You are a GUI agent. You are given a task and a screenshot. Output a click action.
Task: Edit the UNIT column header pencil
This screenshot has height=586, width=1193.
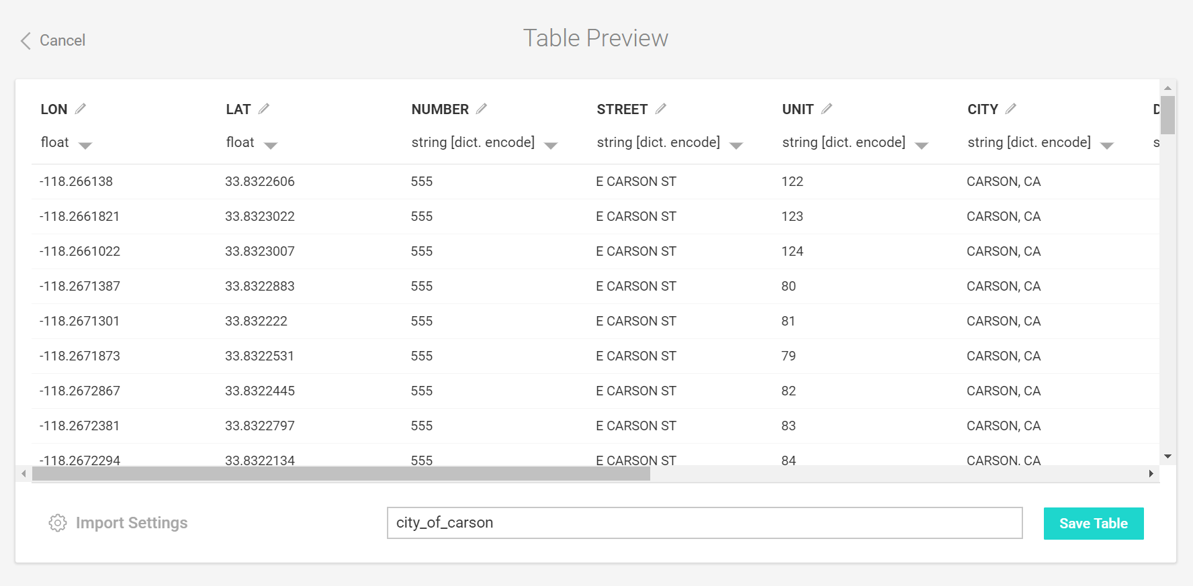827,109
